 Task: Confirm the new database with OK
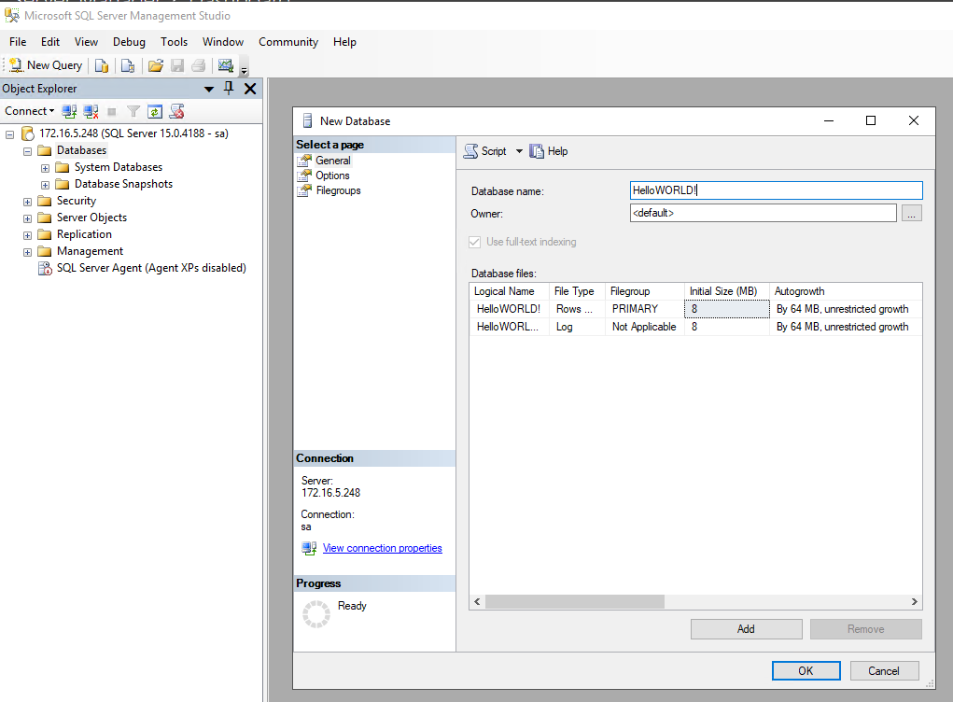pyautogui.click(x=806, y=671)
